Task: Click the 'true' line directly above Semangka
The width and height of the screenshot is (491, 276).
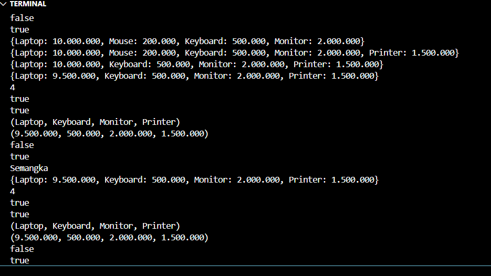Action: click(19, 156)
